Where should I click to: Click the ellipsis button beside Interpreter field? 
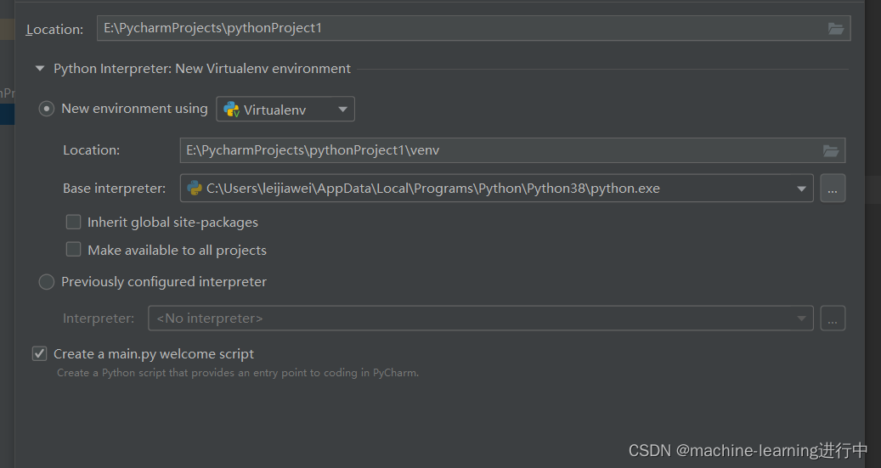(x=833, y=319)
